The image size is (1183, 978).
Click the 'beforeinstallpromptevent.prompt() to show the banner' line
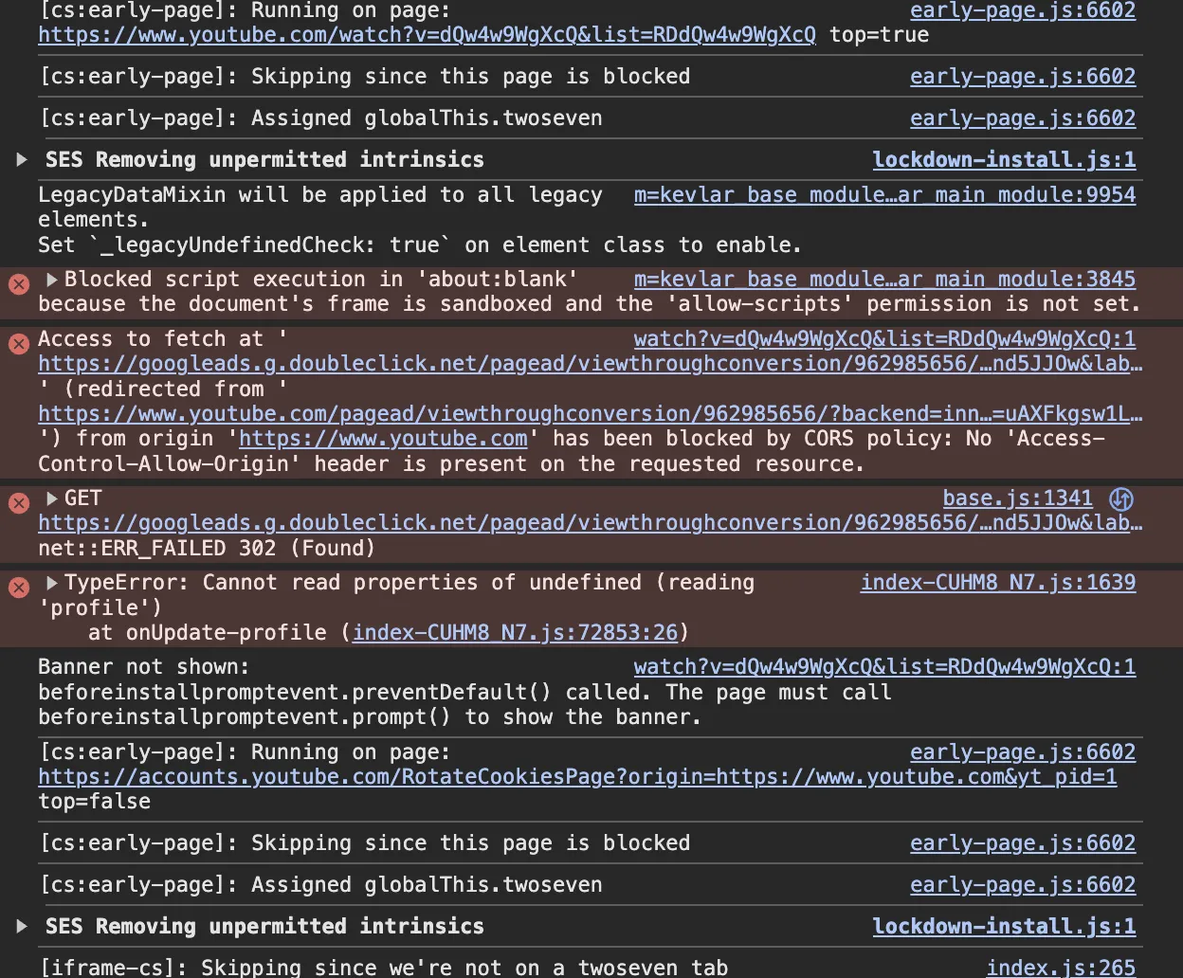tap(370, 717)
